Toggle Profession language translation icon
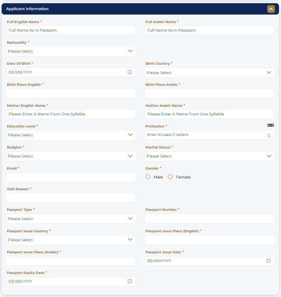Screen dimensions: 281x297 (x=270, y=125)
